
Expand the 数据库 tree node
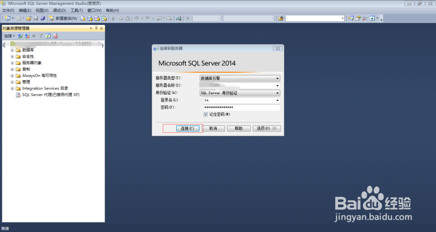tap(12, 50)
